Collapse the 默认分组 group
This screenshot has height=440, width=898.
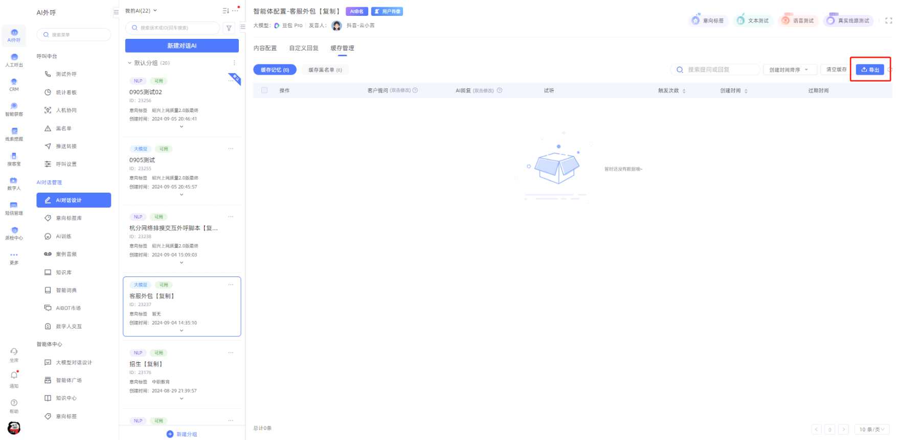click(x=130, y=63)
